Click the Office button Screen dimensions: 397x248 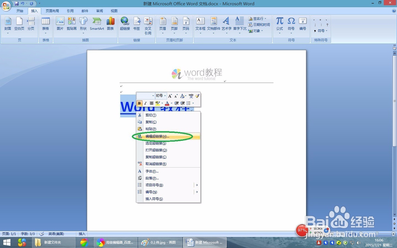coord(6,6)
